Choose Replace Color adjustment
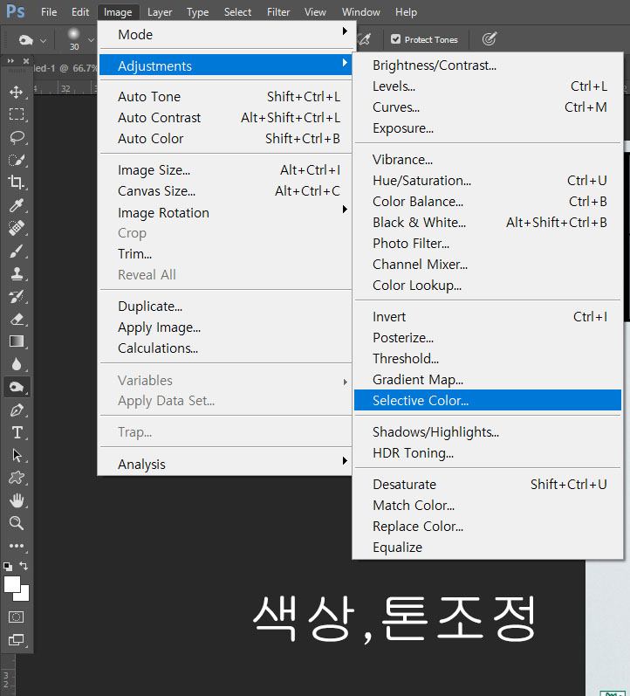This screenshot has width=630, height=696. (488, 526)
